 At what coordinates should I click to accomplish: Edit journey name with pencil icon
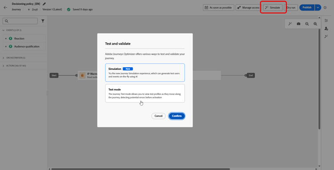(44, 4)
